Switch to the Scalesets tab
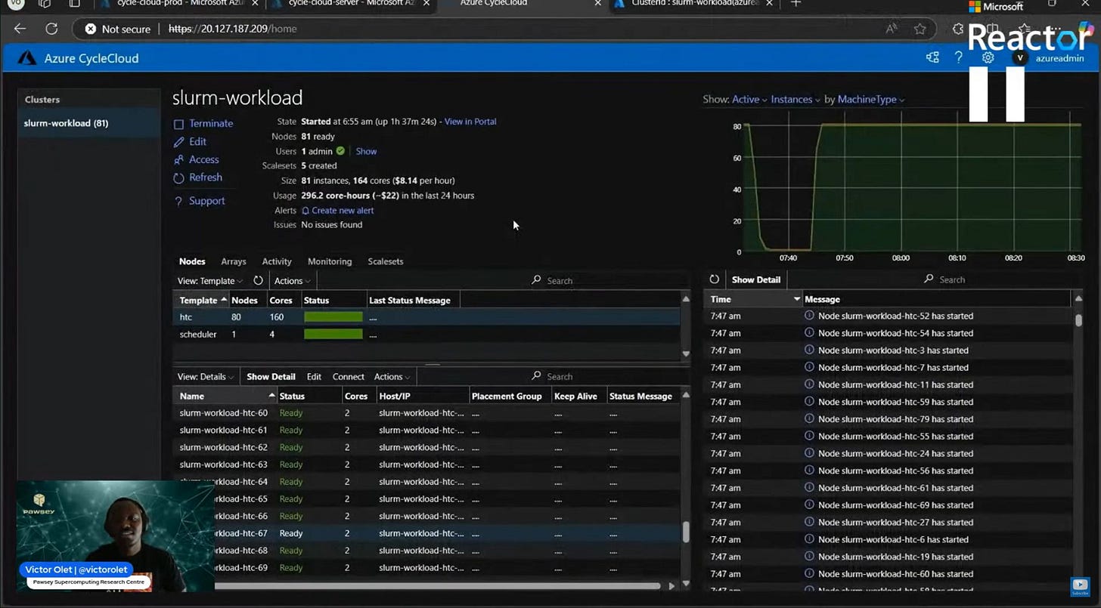The height and width of the screenshot is (608, 1101). (386, 261)
